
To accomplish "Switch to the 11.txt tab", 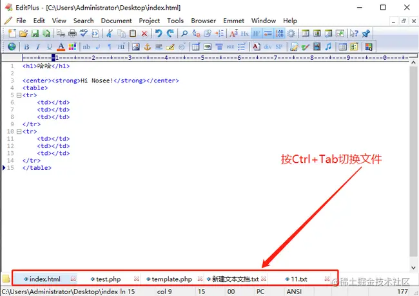I will tap(298, 279).
